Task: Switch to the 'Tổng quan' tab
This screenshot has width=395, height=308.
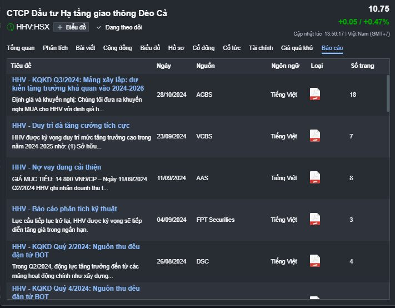Action: 21,48
